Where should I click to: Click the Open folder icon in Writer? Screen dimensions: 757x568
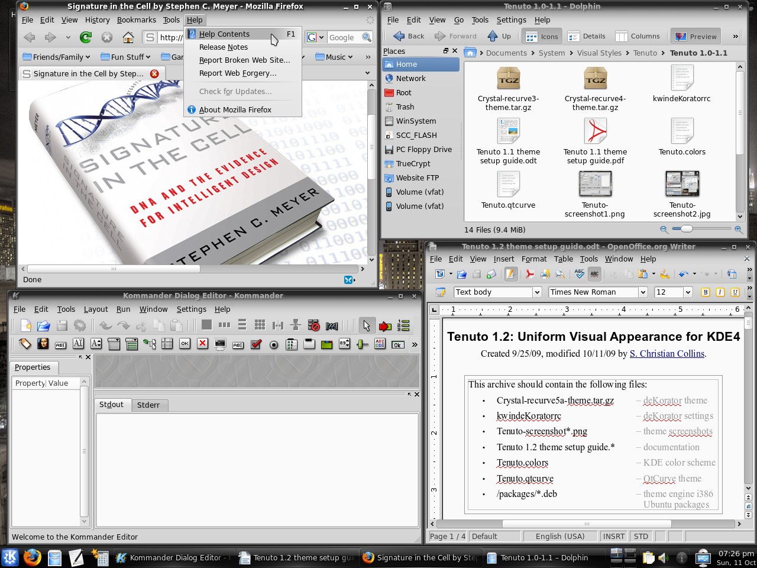(x=461, y=274)
